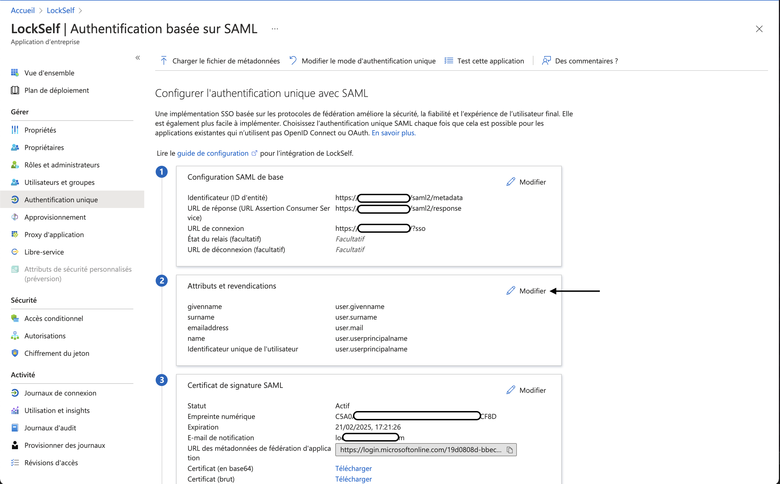Download the Certificat en base64
The image size is (780, 484).
353,468
